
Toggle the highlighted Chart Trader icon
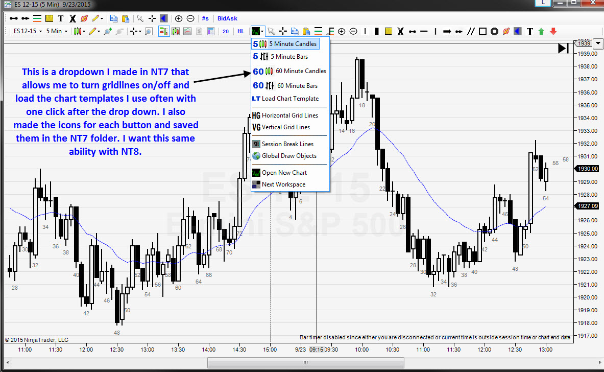tap(164, 32)
